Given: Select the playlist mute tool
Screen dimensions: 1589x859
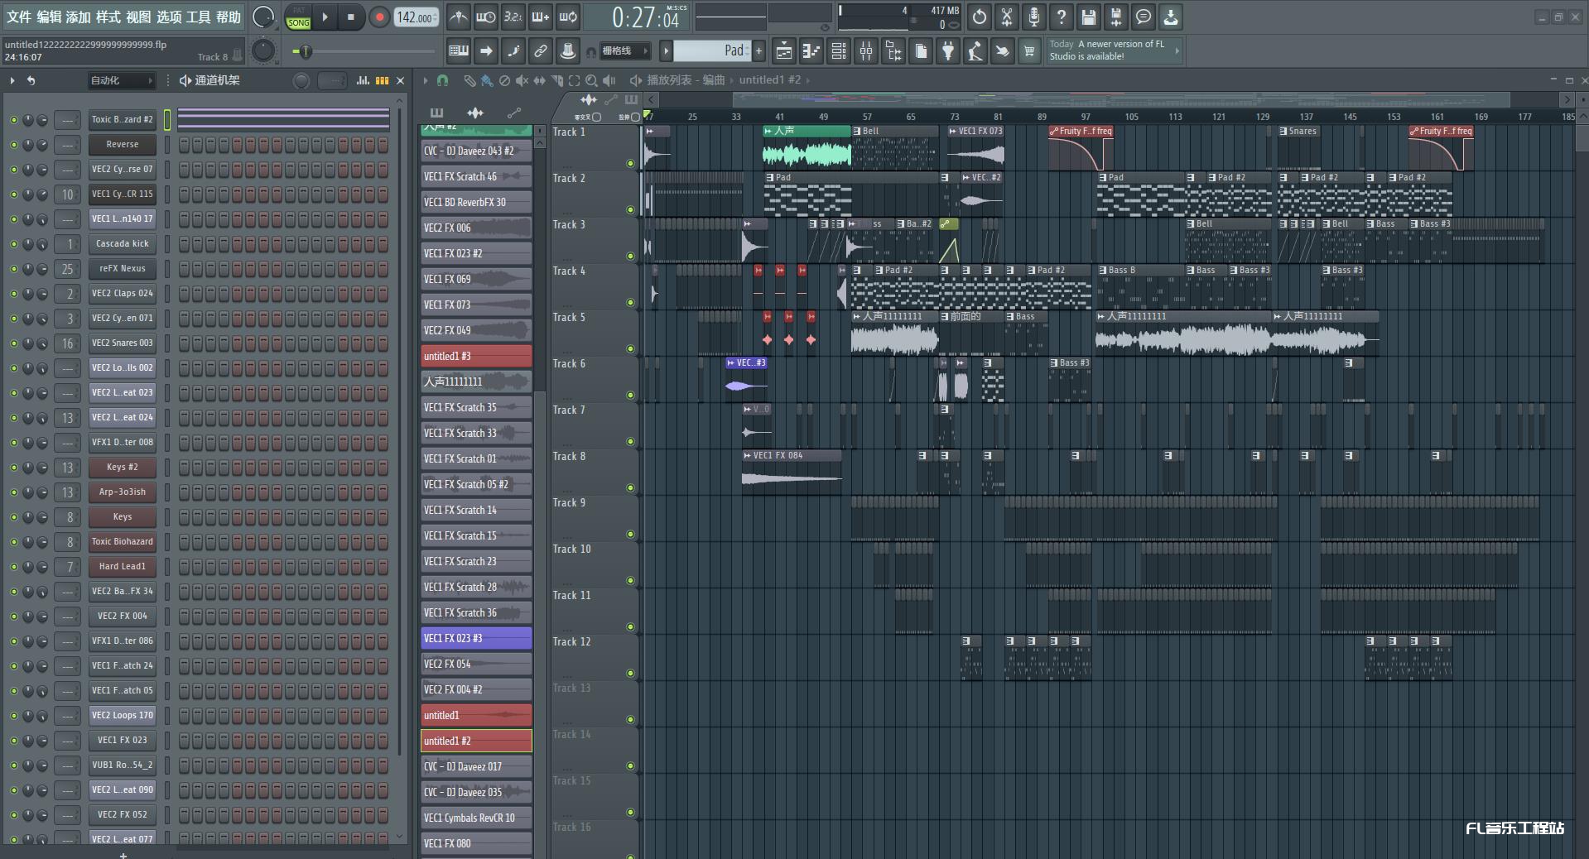Looking at the screenshot, I should tap(522, 80).
